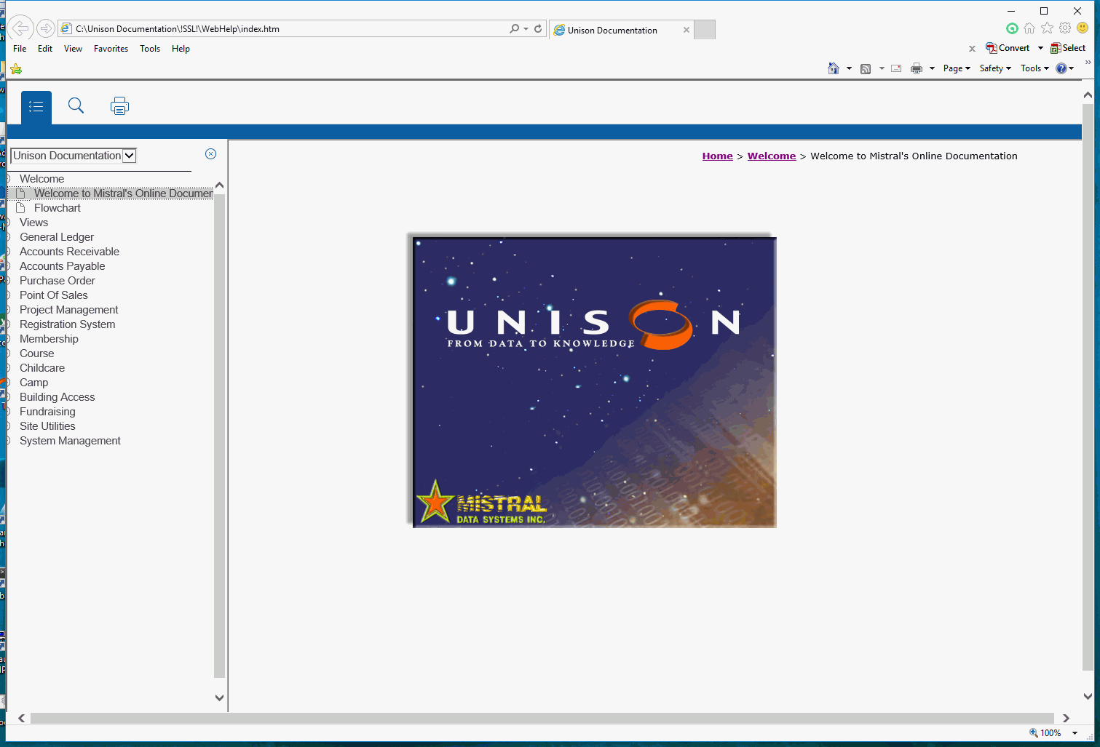
Task: Click the address bar search magnifier
Action: pos(515,28)
